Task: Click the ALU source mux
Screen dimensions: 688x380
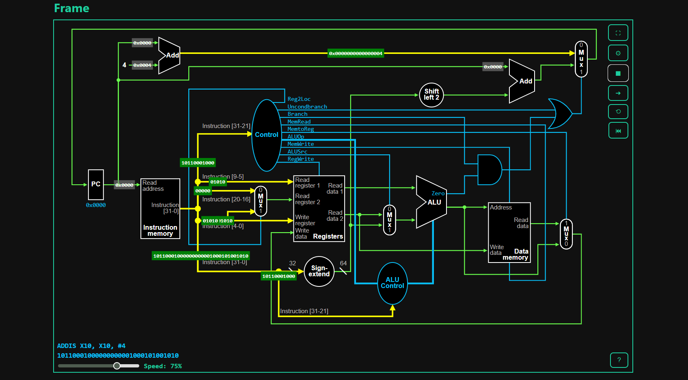Action: [389, 220]
